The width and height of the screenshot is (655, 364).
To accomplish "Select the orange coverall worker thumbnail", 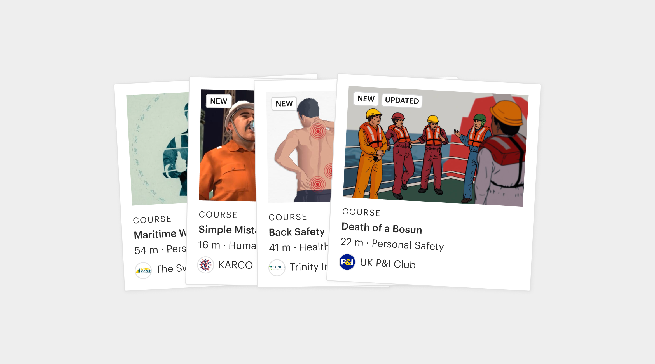I will click(228, 145).
